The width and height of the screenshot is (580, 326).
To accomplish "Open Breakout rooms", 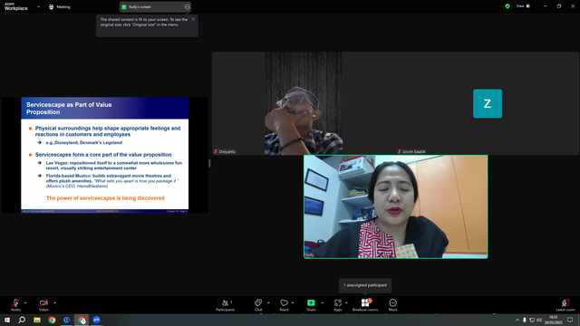I will (365, 305).
